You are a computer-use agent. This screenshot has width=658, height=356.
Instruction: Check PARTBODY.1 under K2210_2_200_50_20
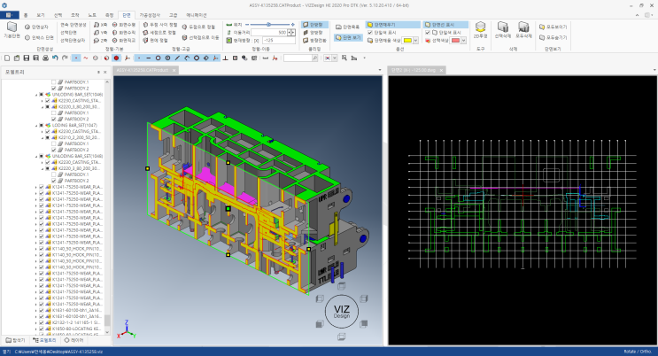pyautogui.click(x=53, y=143)
